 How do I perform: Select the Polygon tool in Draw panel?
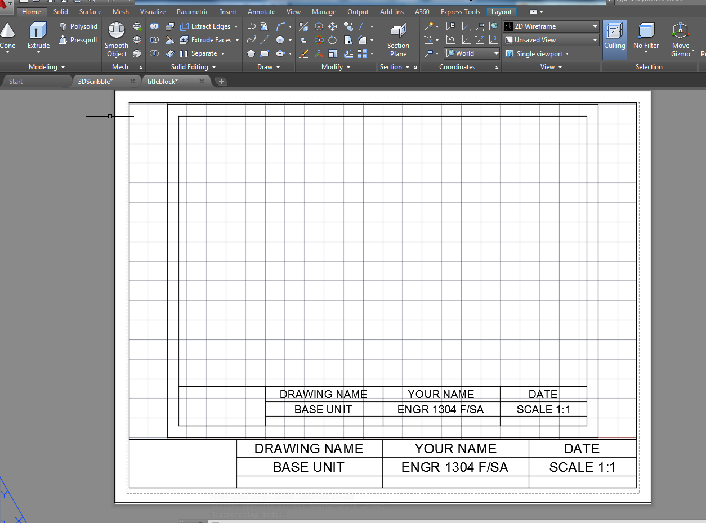pyautogui.click(x=252, y=53)
